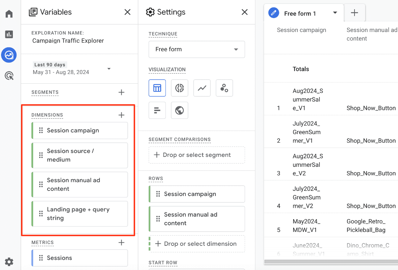Open Admin settings gear icon

pos(9,262)
